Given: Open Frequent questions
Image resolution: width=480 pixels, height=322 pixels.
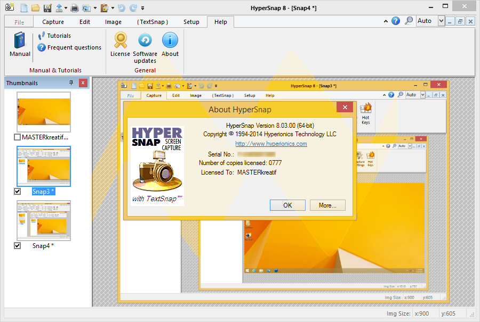Looking at the screenshot, I should pos(69,47).
